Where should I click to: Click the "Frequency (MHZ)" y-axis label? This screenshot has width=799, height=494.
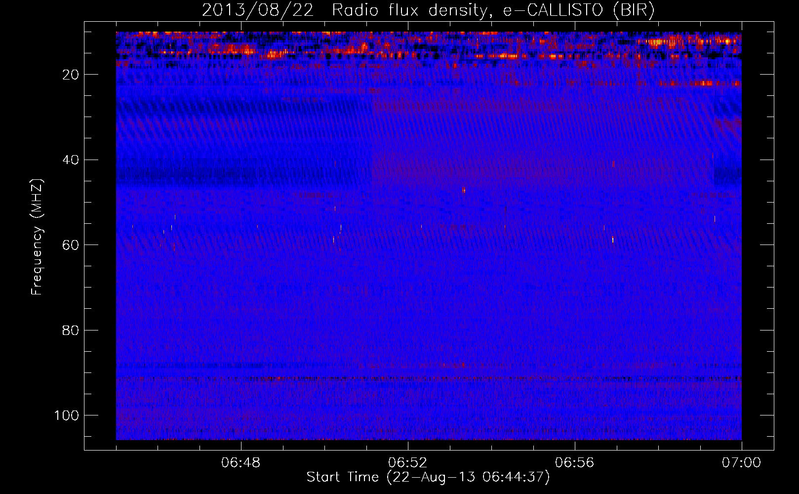(37, 237)
